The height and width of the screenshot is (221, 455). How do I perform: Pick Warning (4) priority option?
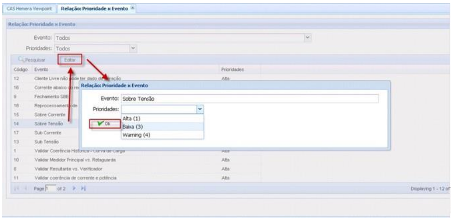(x=136, y=135)
